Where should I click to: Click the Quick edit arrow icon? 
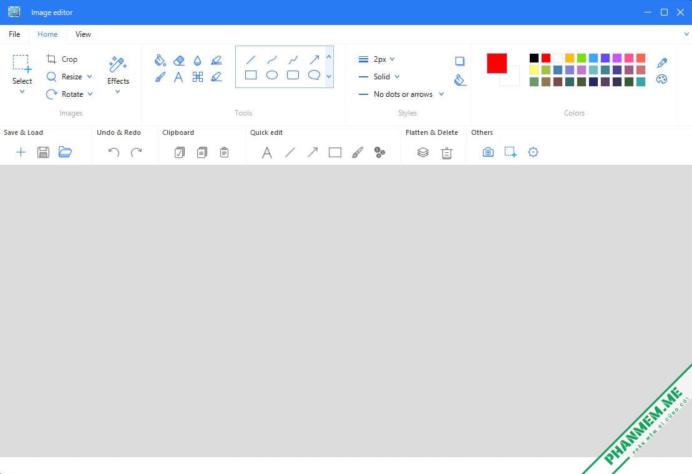(313, 152)
